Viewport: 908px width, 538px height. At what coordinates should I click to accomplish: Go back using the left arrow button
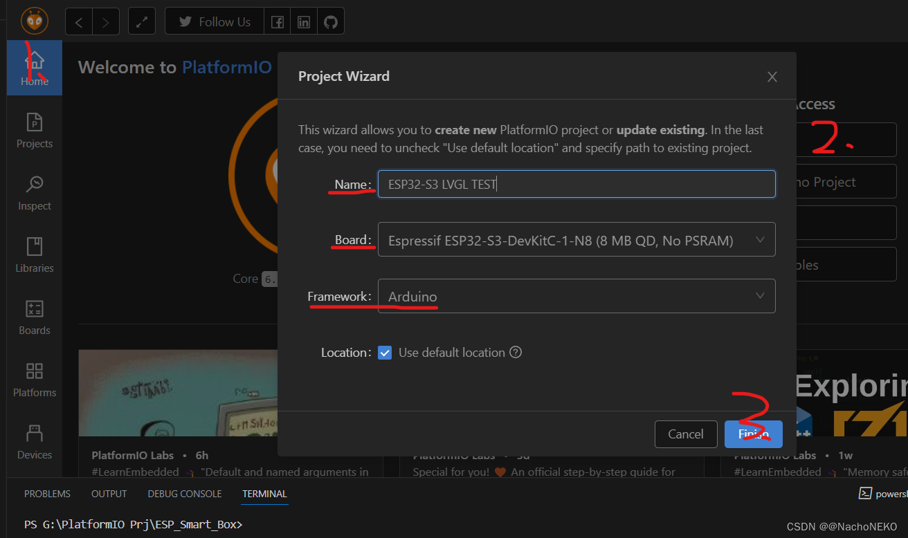79,21
